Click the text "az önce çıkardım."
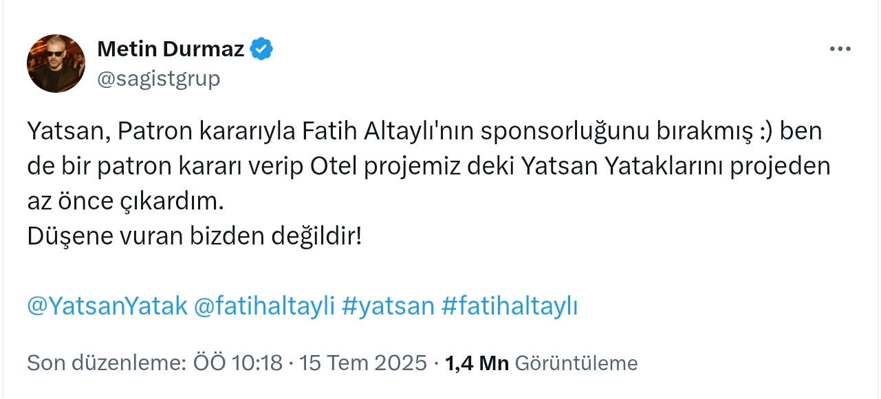The image size is (881, 399). 126,201
